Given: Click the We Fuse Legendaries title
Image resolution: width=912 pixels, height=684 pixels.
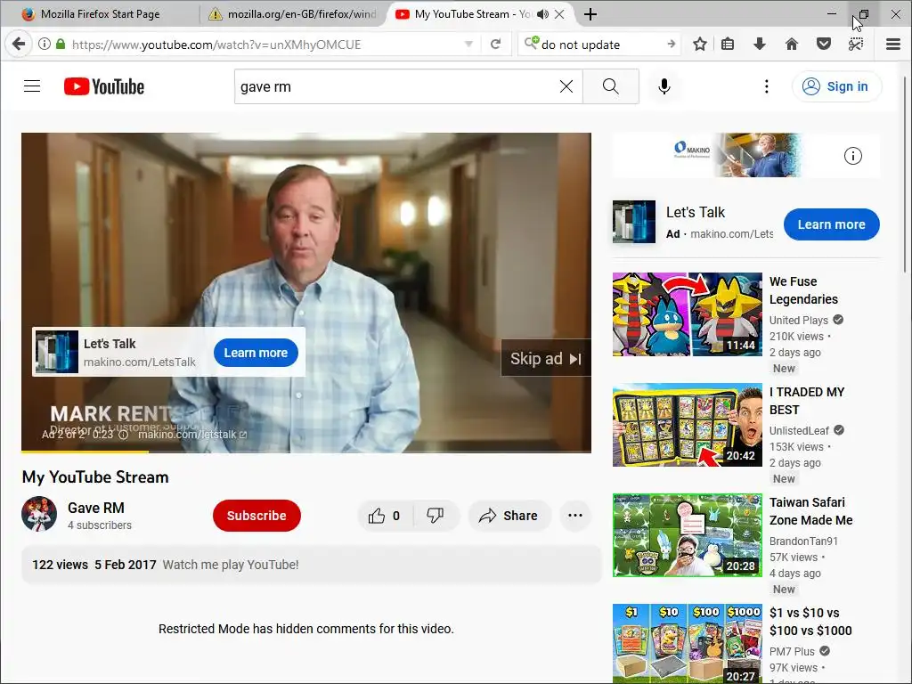Looking at the screenshot, I should (803, 290).
